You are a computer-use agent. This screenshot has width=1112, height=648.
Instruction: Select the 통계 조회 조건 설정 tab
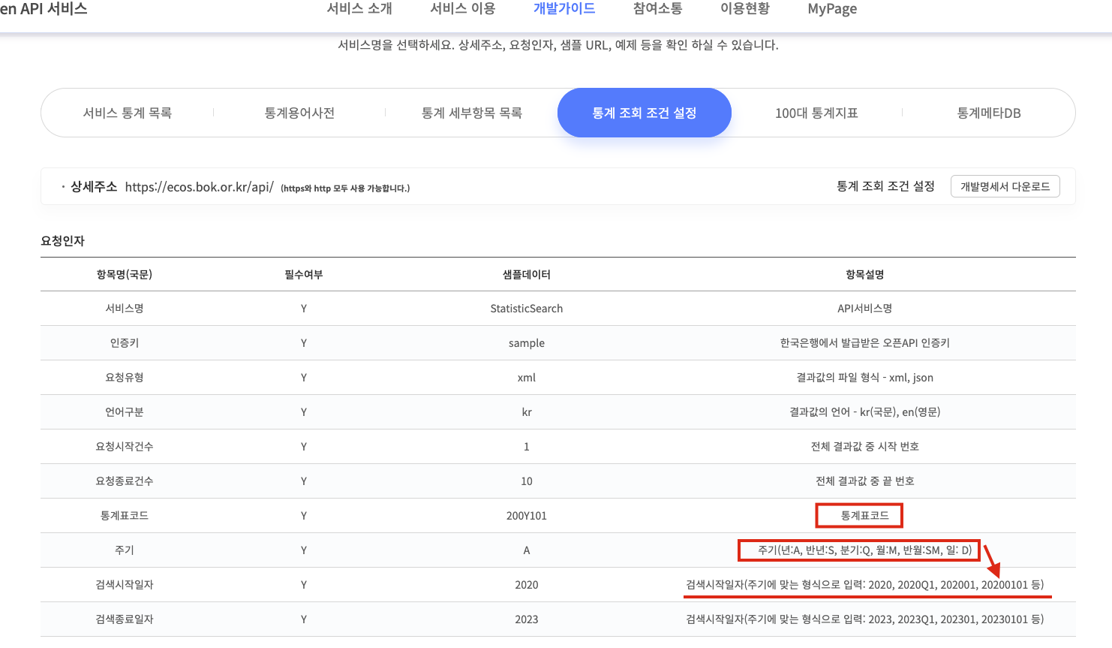pos(645,113)
